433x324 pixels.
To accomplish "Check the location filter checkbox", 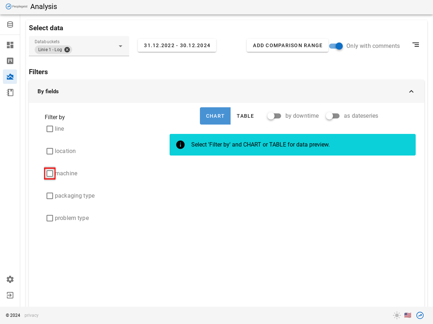I will click(x=50, y=151).
